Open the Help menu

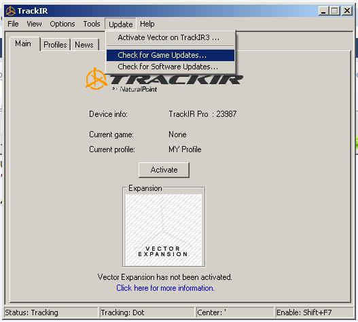[147, 24]
